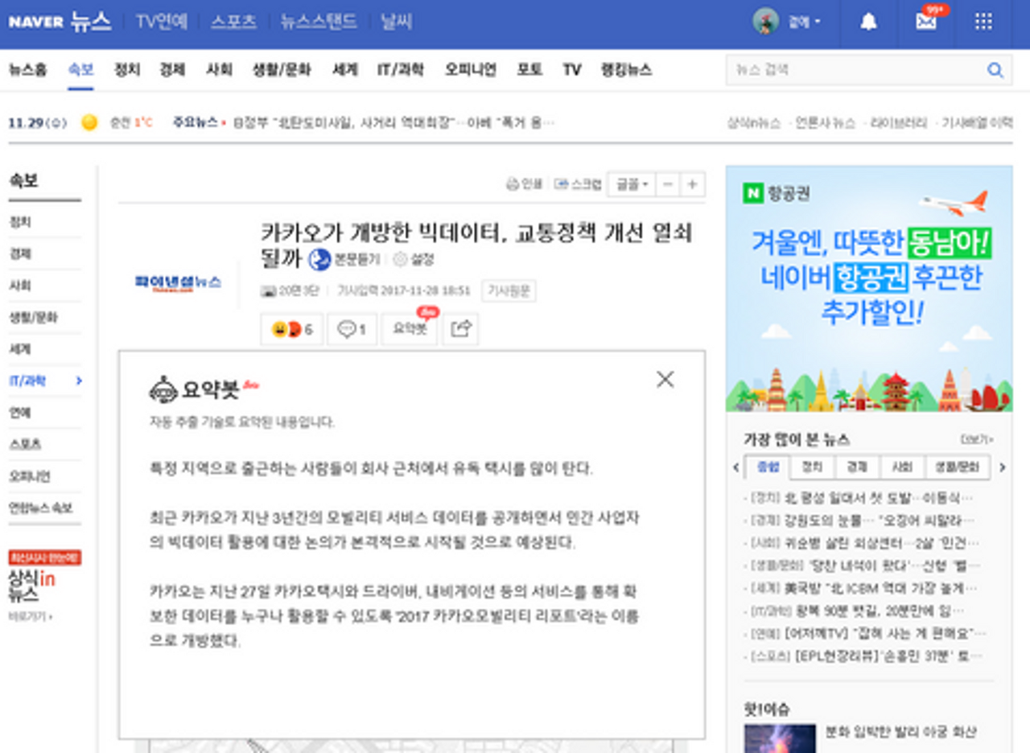
Task: Click 기사배열 이력 link
Action: point(977,123)
